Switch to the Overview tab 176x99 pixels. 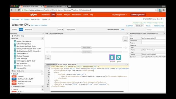coord(130,26)
